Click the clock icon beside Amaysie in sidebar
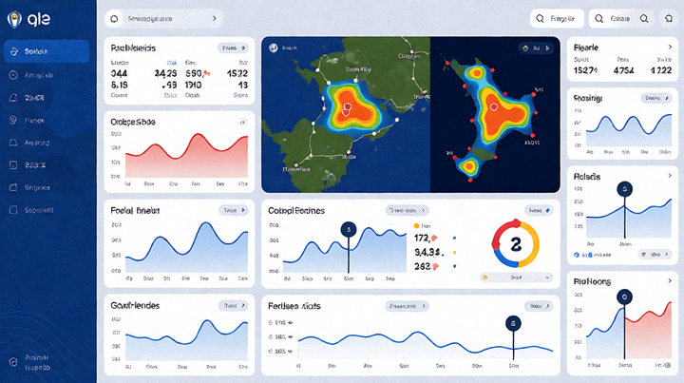The height and width of the screenshot is (383, 684). click(x=13, y=75)
